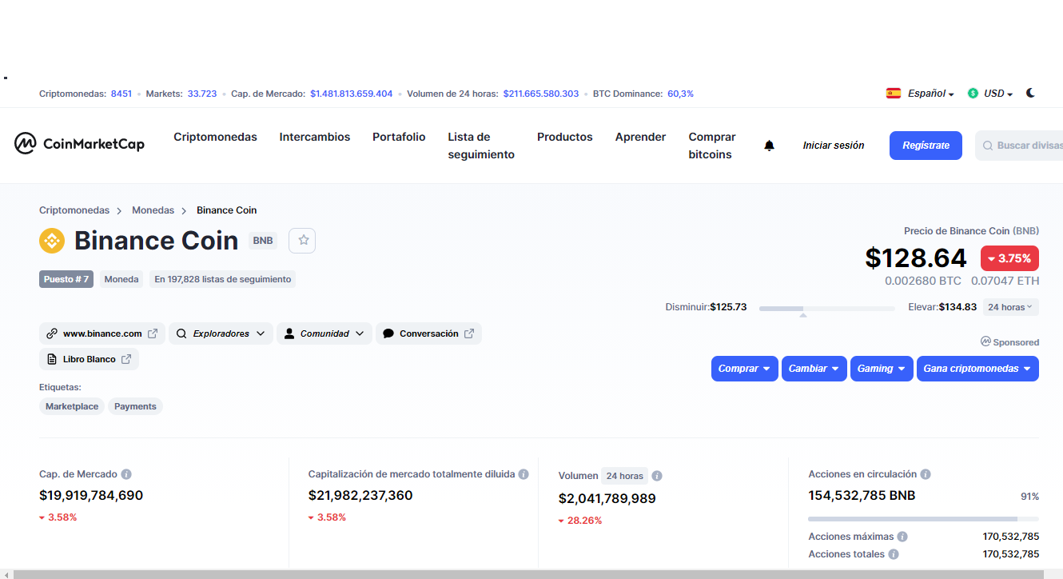Click the $128.64 price text
This screenshot has height=579, width=1063.
[x=916, y=258]
